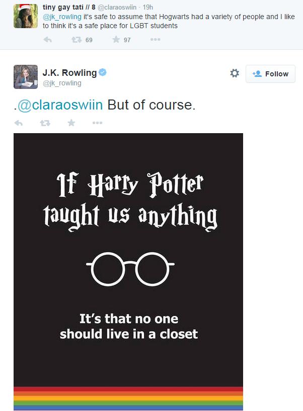The width and height of the screenshot is (303, 411).
Task: Click the tiny gay tati // 8 username
Action: point(69,8)
